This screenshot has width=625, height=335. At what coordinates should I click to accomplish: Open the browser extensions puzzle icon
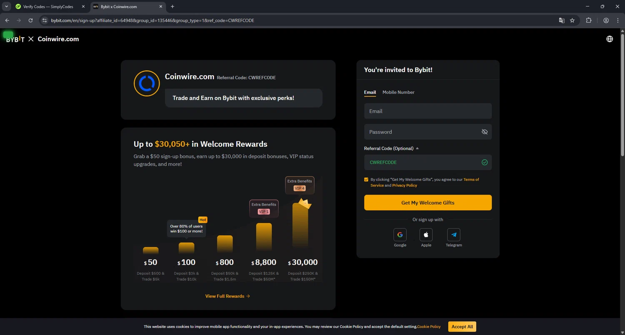click(x=589, y=20)
